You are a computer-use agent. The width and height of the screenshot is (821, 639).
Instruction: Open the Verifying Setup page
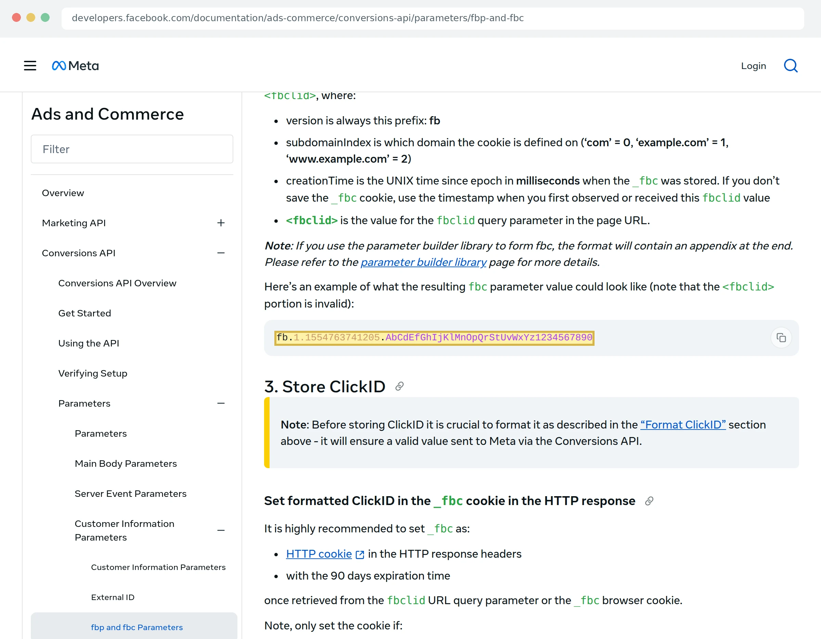coord(92,373)
